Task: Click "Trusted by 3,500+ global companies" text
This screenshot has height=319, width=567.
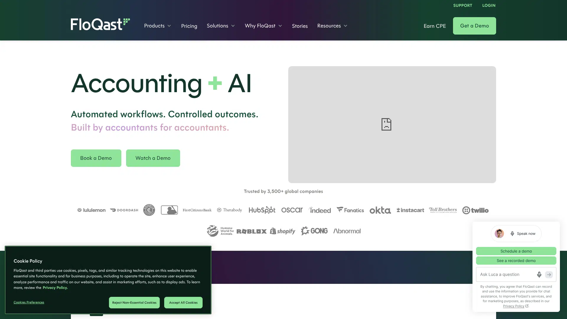Action: point(283,191)
